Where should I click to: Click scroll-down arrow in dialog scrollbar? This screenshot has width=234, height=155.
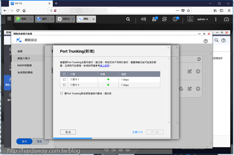[169, 123]
